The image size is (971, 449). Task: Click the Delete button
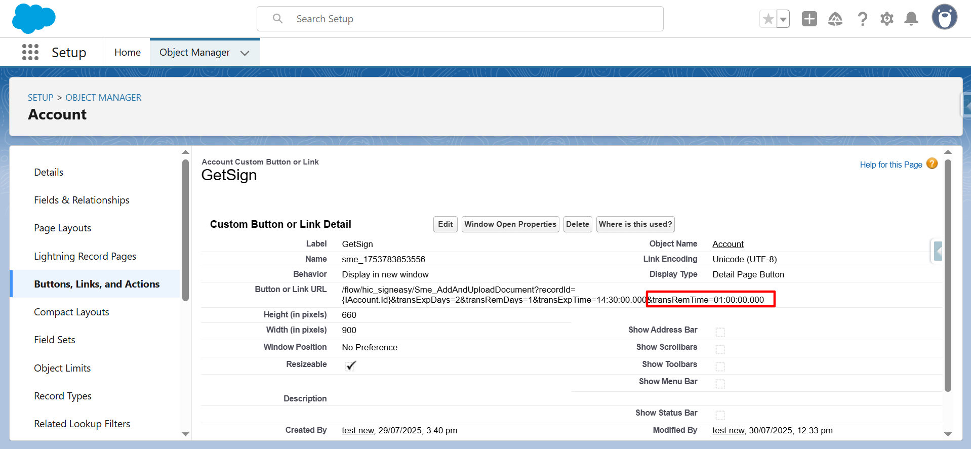tap(578, 224)
